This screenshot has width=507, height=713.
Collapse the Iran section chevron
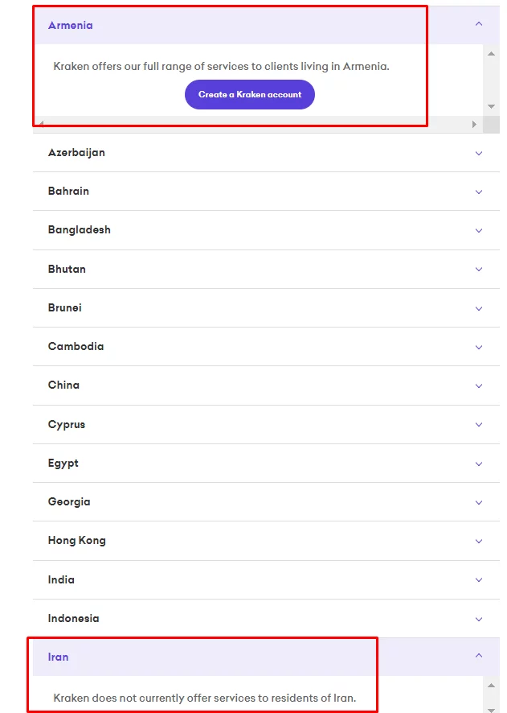(x=479, y=656)
